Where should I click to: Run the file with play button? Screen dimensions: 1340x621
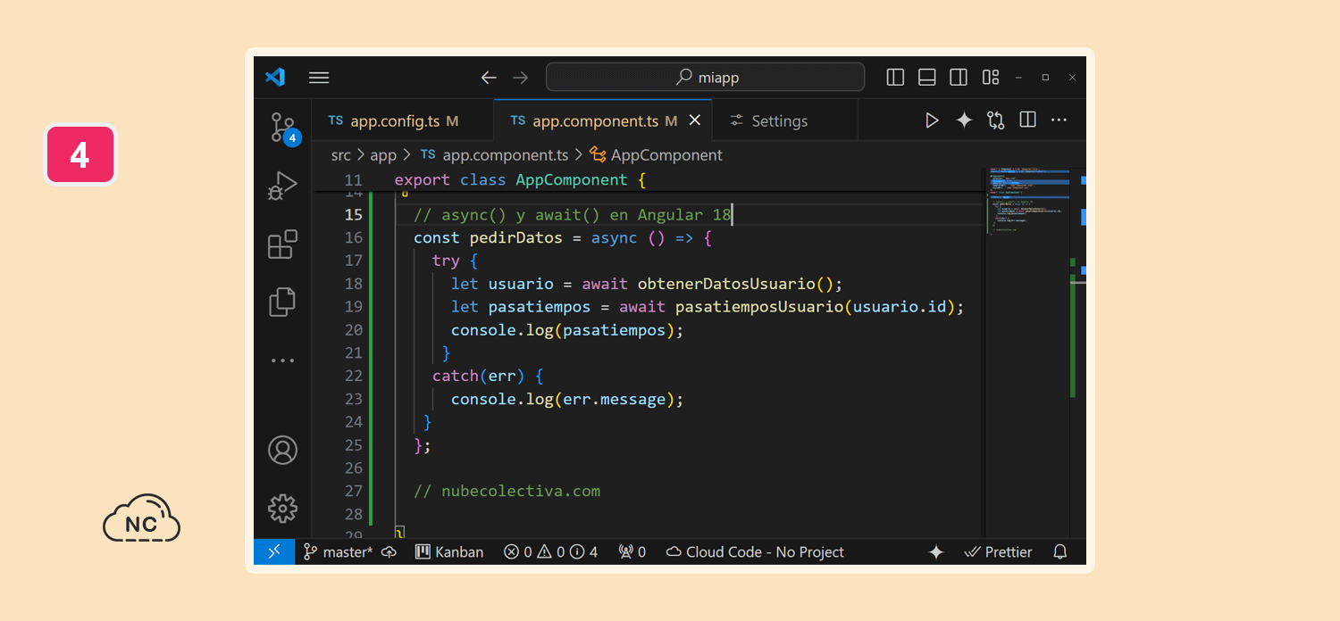pyautogui.click(x=932, y=120)
